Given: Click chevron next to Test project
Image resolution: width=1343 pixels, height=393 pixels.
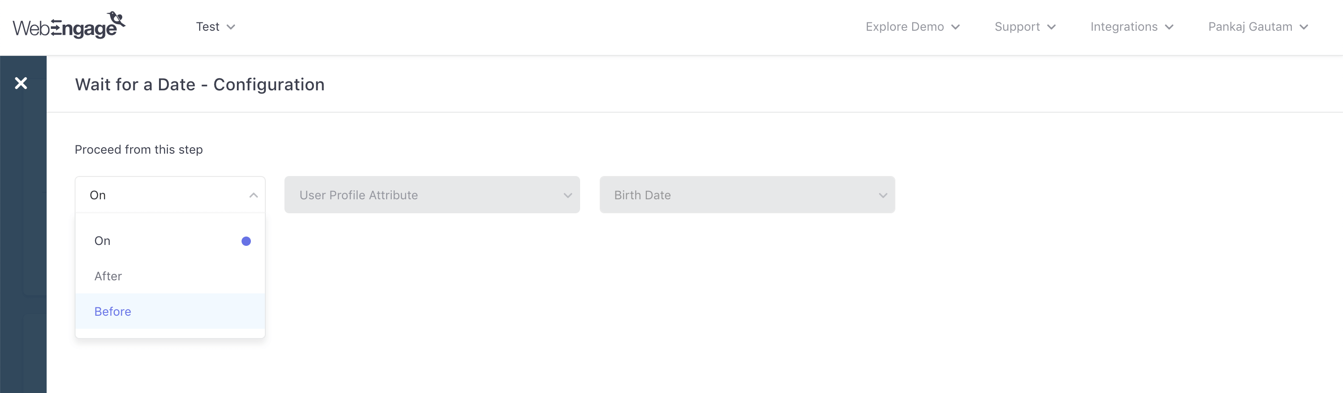Looking at the screenshot, I should 231,27.
